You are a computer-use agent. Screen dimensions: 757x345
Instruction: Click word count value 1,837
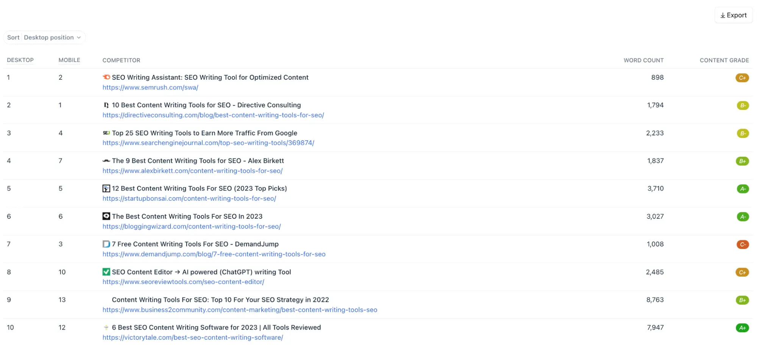pyautogui.click(x=656, y=161)
